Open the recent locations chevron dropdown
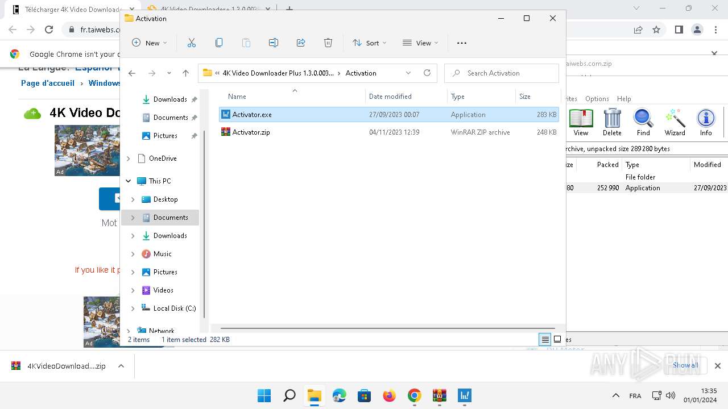The image size is (728, 409). tap(169, 73)
